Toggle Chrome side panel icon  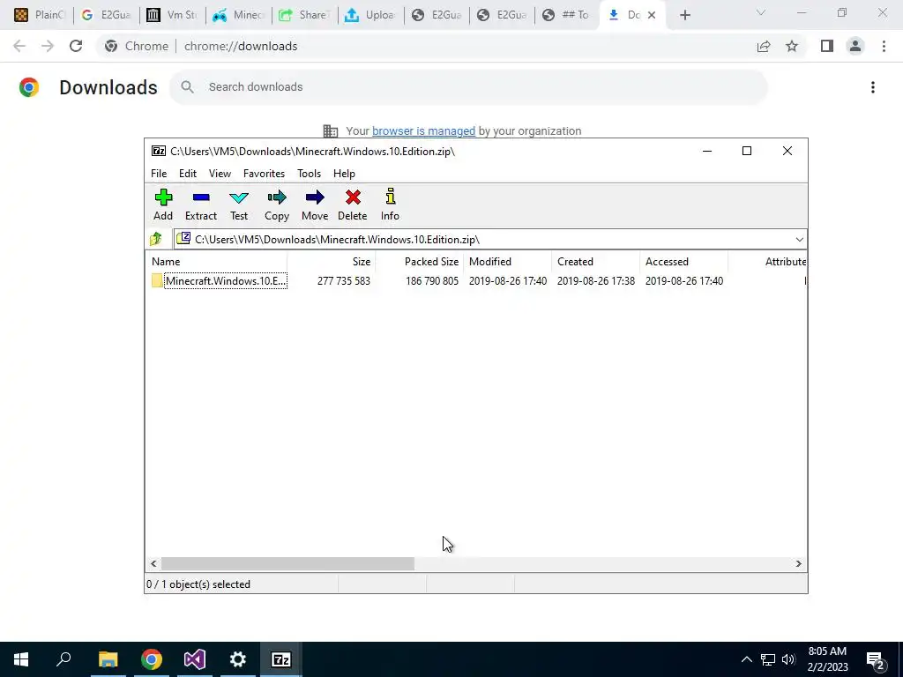(827, 46)
